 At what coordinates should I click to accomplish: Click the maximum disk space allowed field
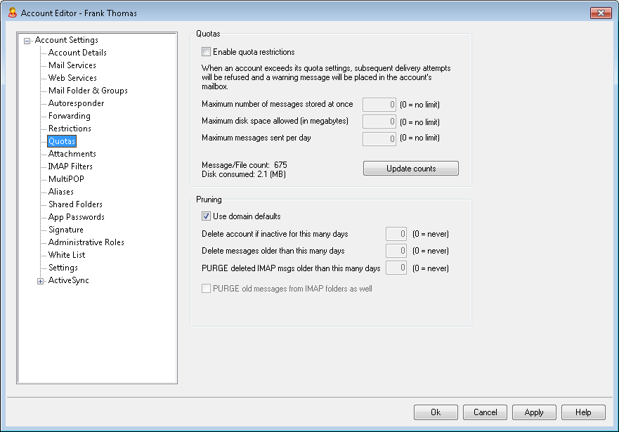click(379, 122)
